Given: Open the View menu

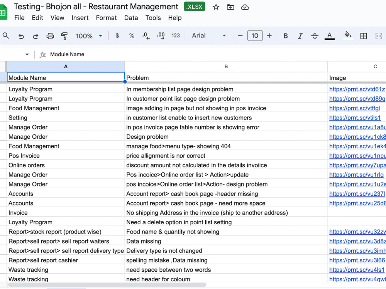Looking at the screenshot, I should (x=58, y=18).
